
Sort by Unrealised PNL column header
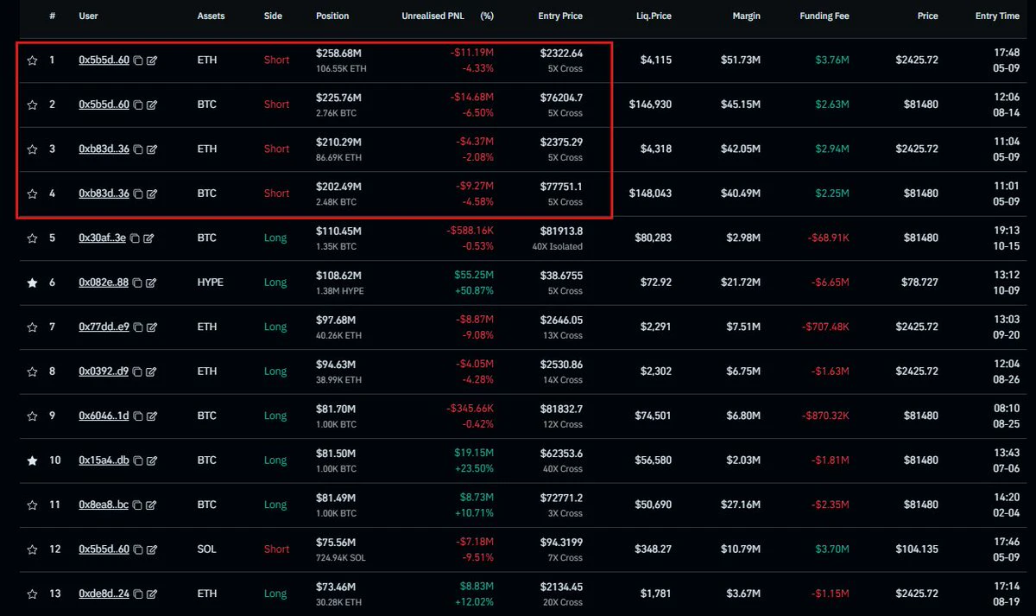(434, 16)
